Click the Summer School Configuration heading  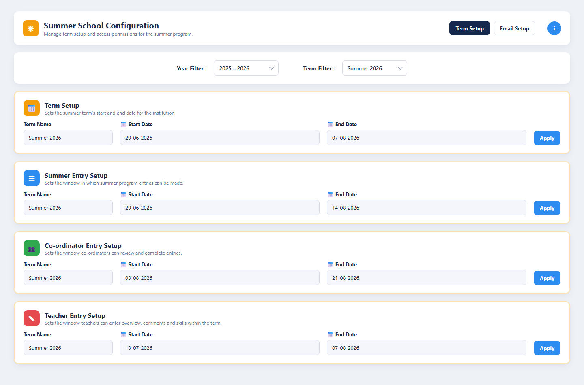click(x=101, y=26)
